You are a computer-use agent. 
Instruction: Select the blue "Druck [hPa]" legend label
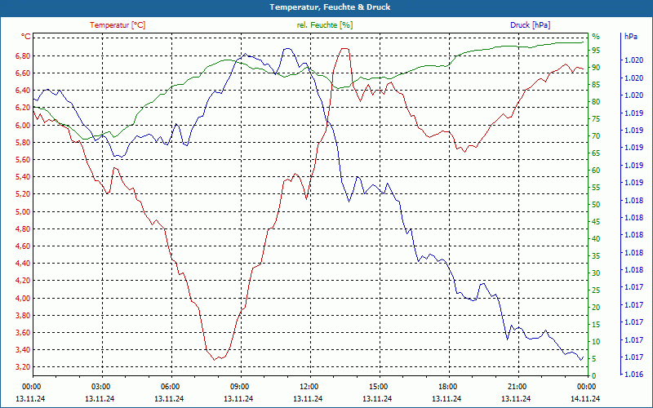[x=530, y=25]
